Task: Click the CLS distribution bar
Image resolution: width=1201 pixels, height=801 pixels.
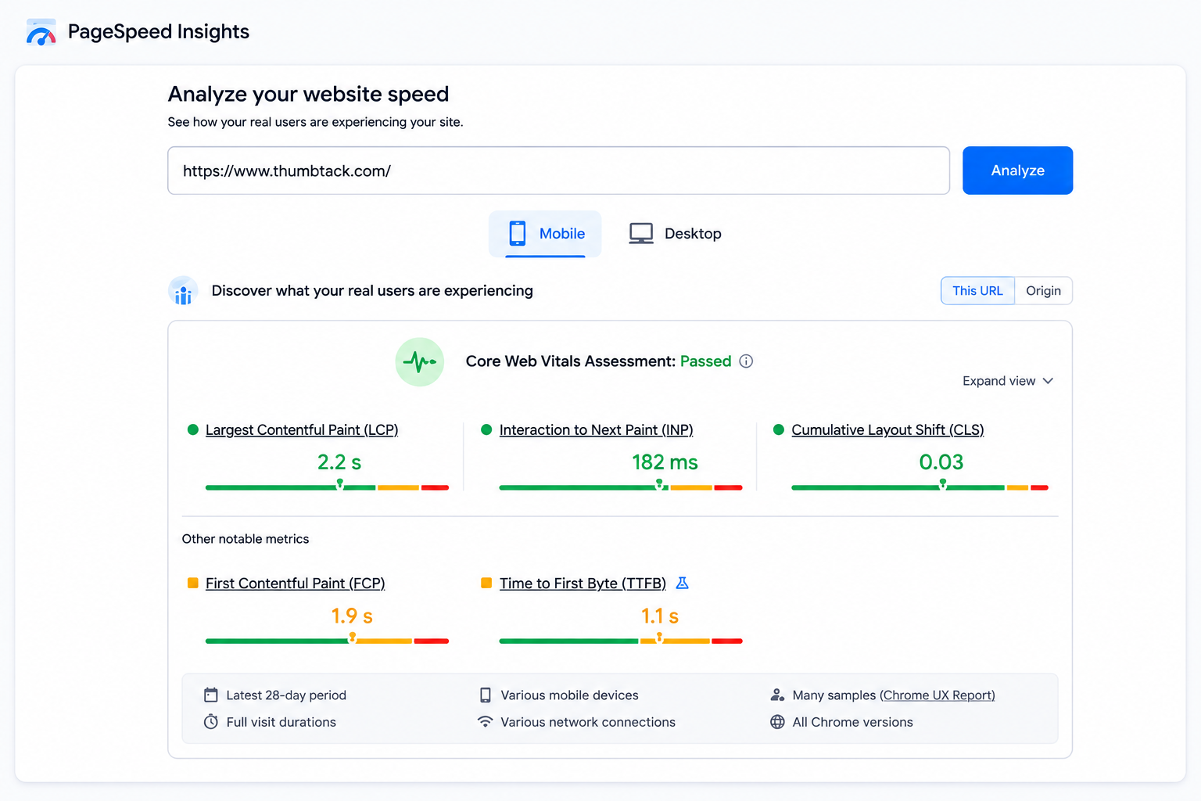Action: pos(920,487)
